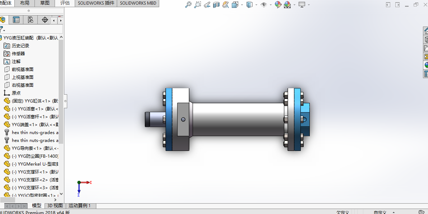Click the Previous View icon
The width and height of the screenshot is (428, 214).
point(207,5)
